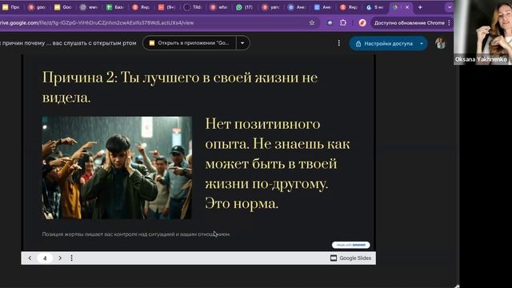Click the round red extension icon beside the update chip
512x288 pixels.
click(x=362, y=23)
